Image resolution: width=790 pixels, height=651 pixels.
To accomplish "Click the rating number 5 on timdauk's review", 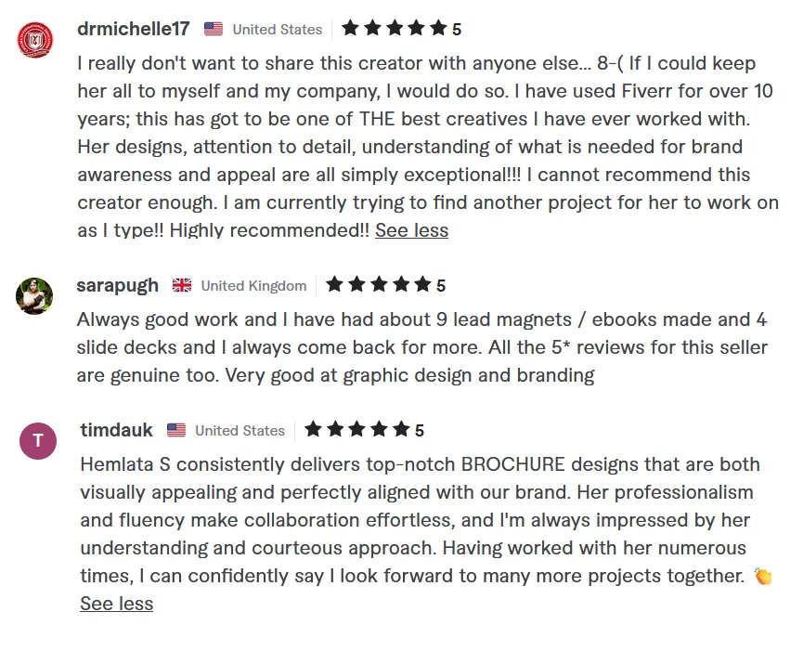I will point(420,431).
